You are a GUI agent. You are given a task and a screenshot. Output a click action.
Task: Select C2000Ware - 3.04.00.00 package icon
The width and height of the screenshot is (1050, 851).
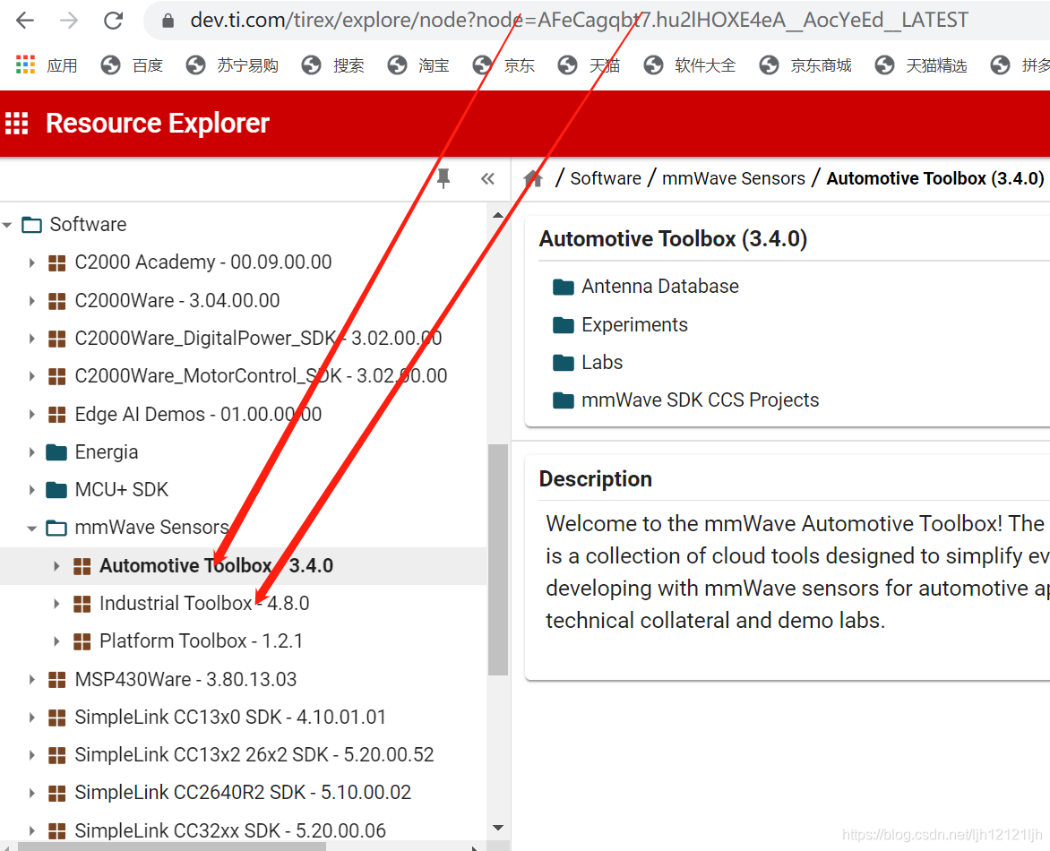point(57,301)
